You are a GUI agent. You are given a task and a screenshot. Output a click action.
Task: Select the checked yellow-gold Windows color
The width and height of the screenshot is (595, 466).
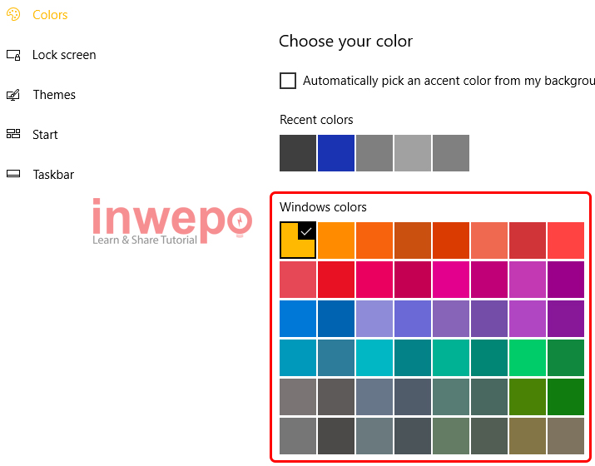298,240
